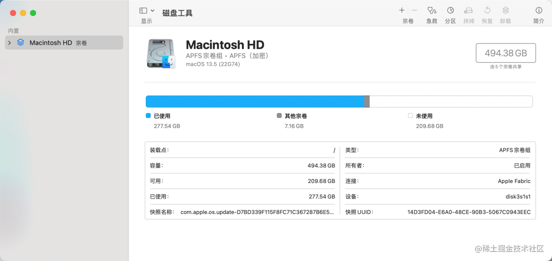Click the Unmount (卸载) toolbar icon
Image resolution: width=552 pixels, height=261 pixels.
[505, 10]
